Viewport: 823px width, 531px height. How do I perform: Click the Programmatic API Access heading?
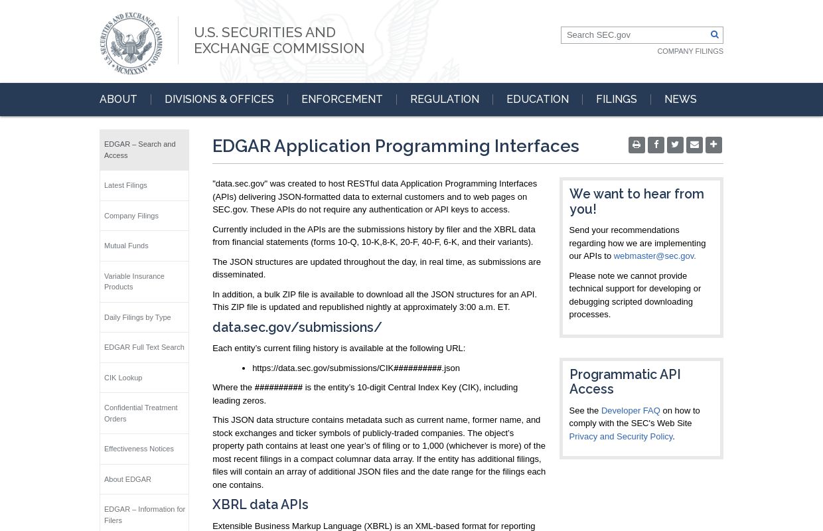click(625, 382)
